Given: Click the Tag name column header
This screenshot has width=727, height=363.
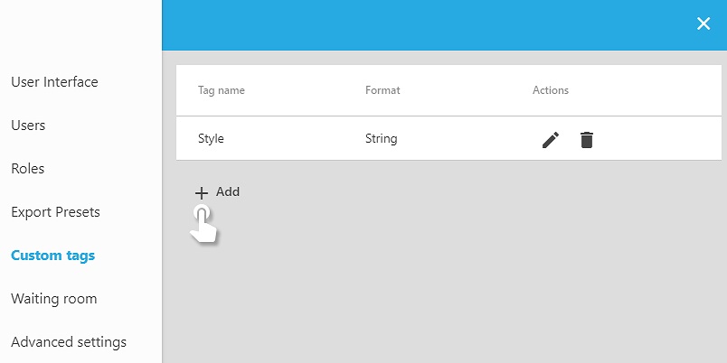Looking at the screenshot, I should click(222, 90).
